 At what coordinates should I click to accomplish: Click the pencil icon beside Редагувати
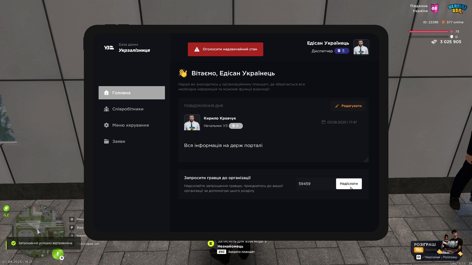(x=337, y=106)
